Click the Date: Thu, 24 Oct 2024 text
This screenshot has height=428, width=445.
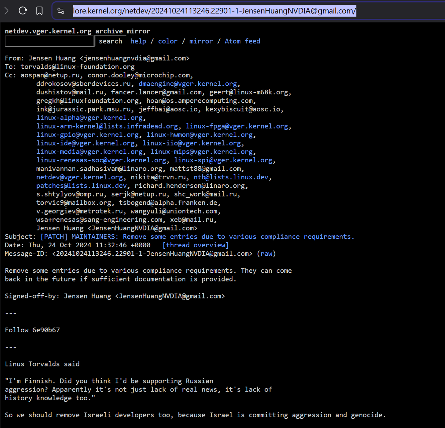78,245
